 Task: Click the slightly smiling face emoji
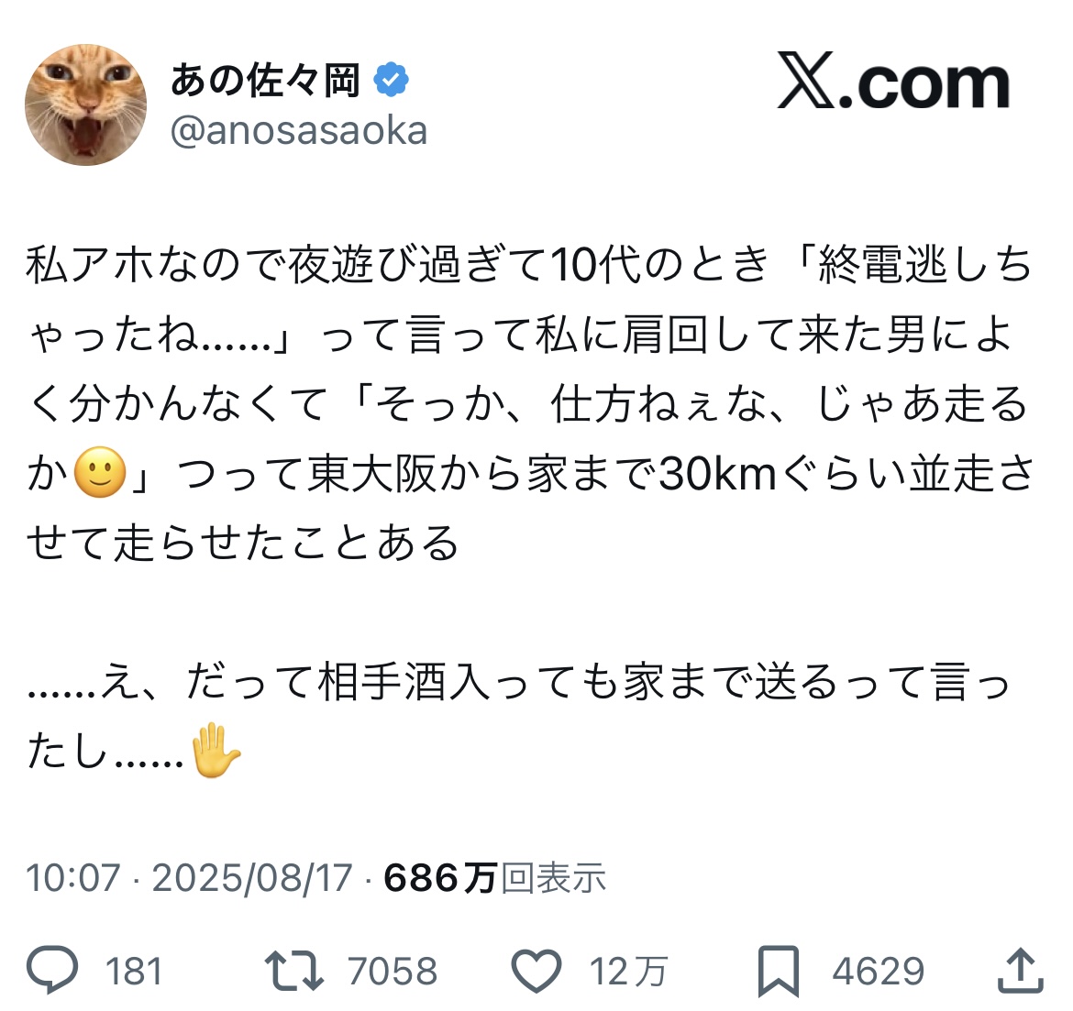100,473
